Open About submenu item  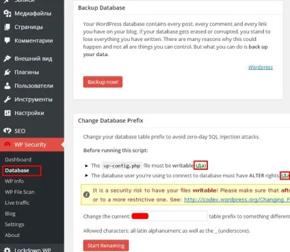12,235
